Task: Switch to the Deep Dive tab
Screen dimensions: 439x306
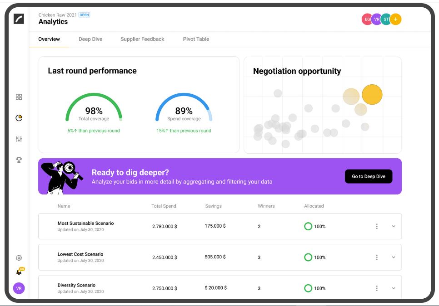Action: click(x=90, y=39)
